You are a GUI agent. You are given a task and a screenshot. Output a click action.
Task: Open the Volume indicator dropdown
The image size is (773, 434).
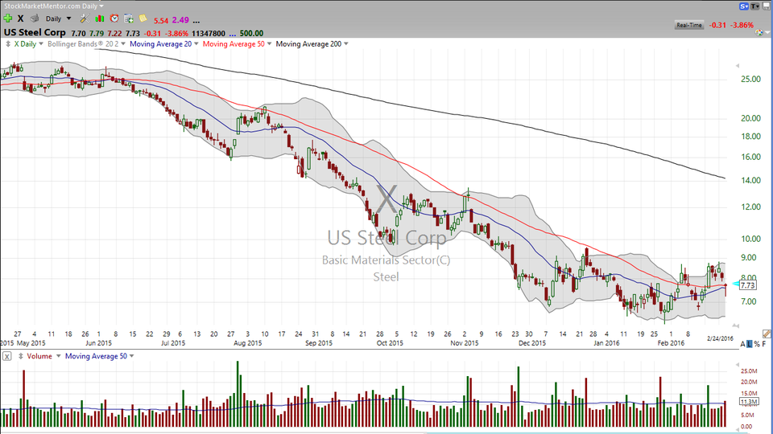58,356
